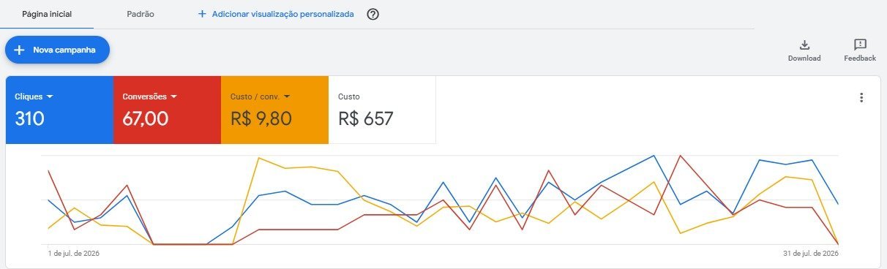Switch to the Página inicial tab
Viewport: 887px width, 269px height.
pos(47,14)
